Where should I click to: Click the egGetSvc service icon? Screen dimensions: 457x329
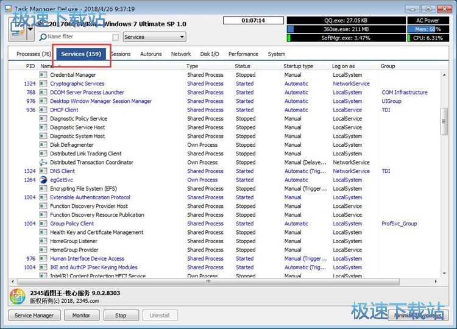(43, 180)
